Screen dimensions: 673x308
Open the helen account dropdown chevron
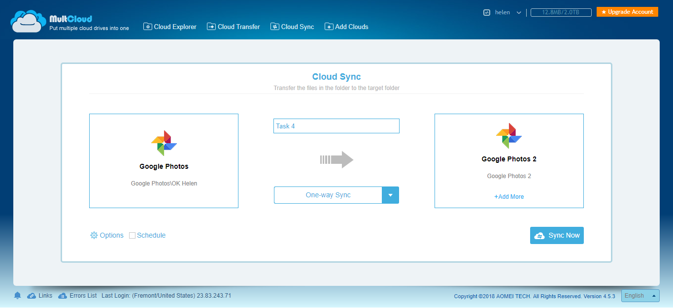click(x=519, y=13)
